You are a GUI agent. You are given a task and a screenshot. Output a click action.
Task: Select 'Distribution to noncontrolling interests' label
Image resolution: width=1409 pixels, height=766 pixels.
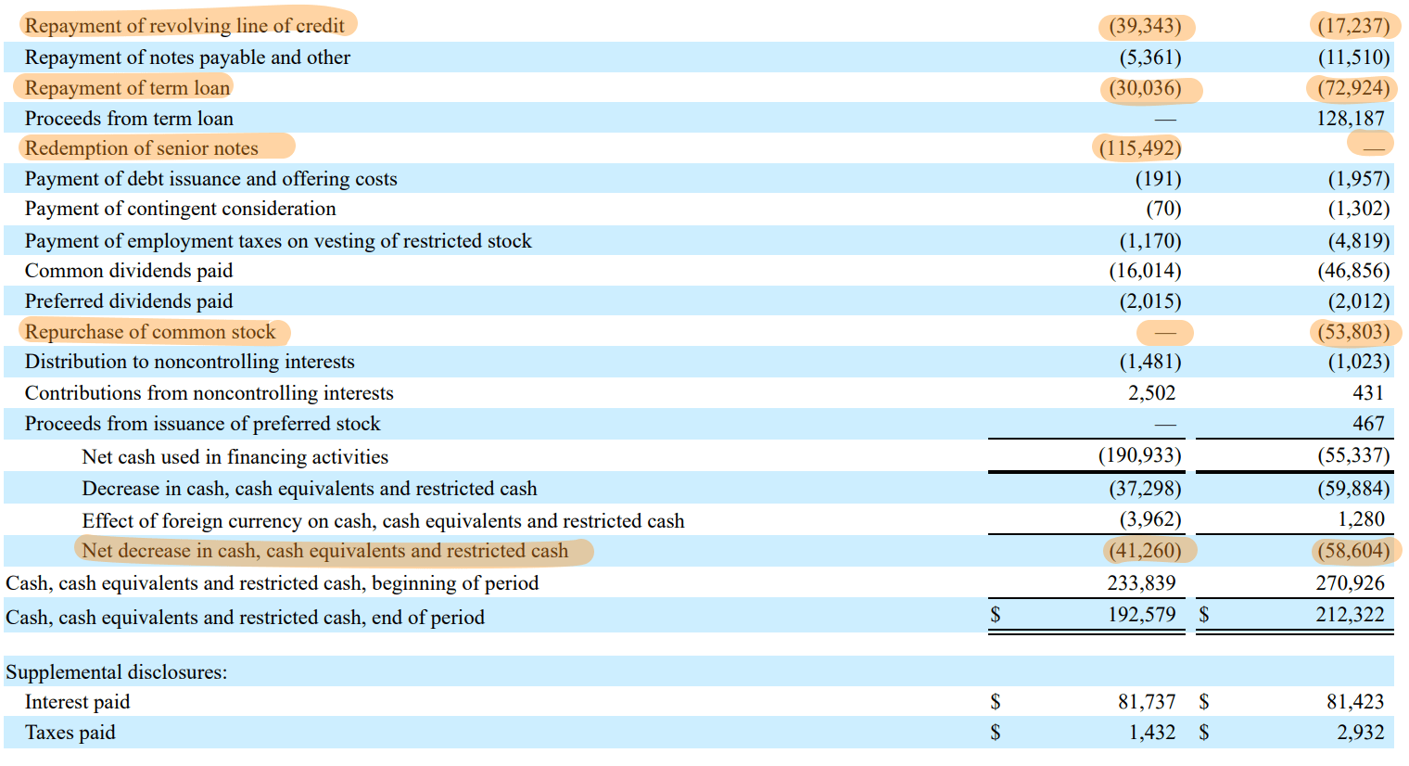point(189,362)
